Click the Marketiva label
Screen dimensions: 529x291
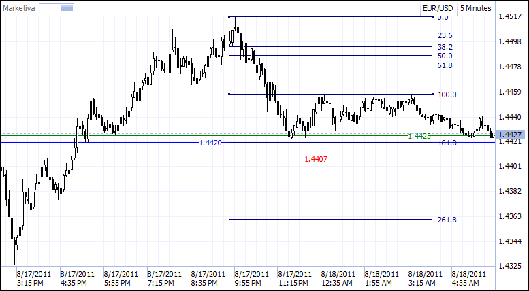pyautogui.click(x=19, y=8)
